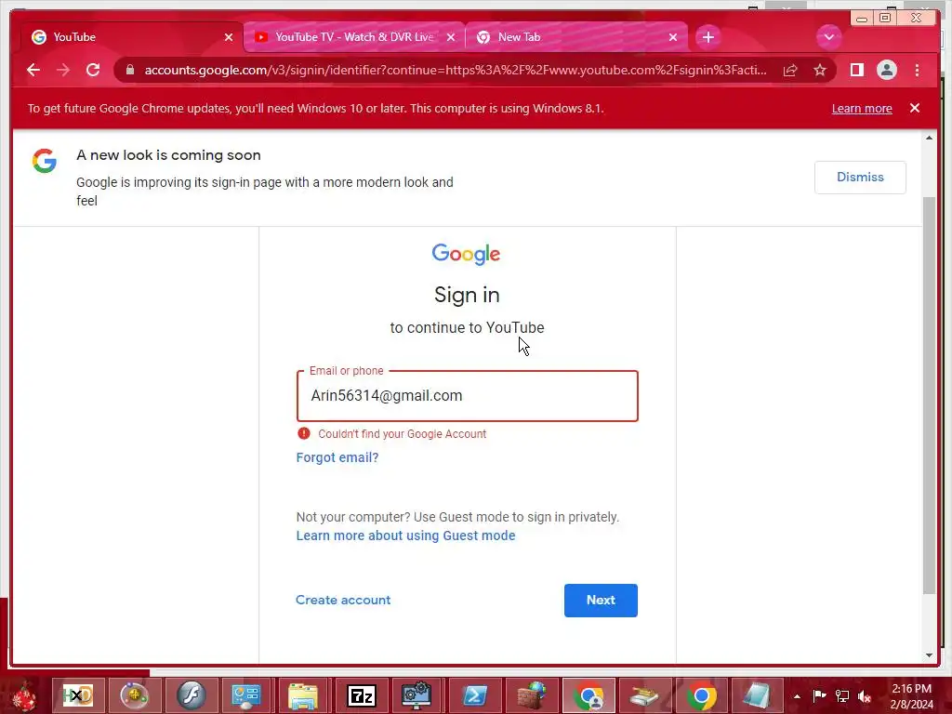Open Control Panel taskbar icon
Image resolution: width=952 pixels, height=714 pixels.
245,695
